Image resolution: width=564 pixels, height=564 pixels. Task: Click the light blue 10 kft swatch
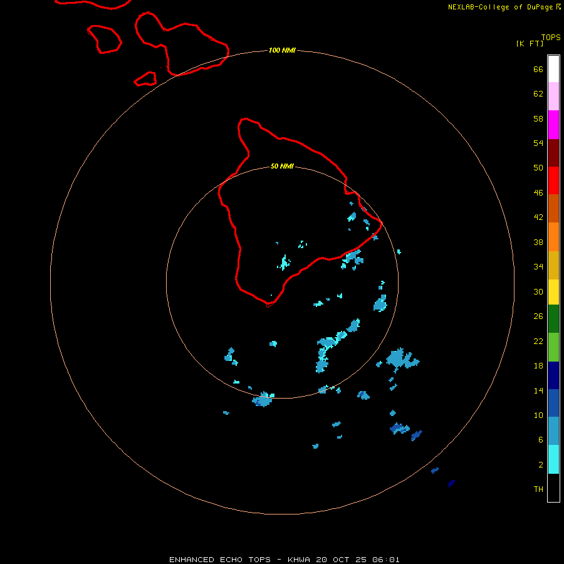coord(553,431)
